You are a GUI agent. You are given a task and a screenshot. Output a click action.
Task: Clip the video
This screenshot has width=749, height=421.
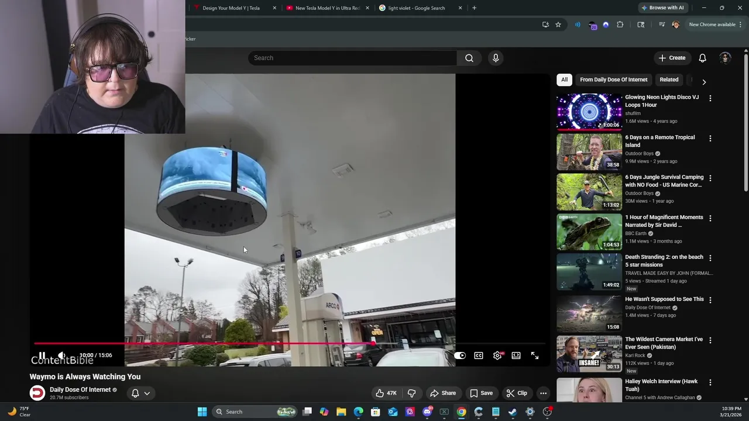click(517, 393)
